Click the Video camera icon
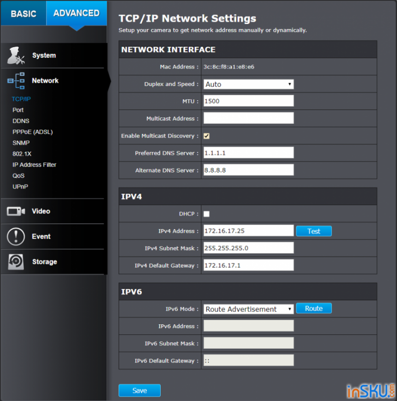The height and width of the screenshot is (401, 397). click(16, 211)
